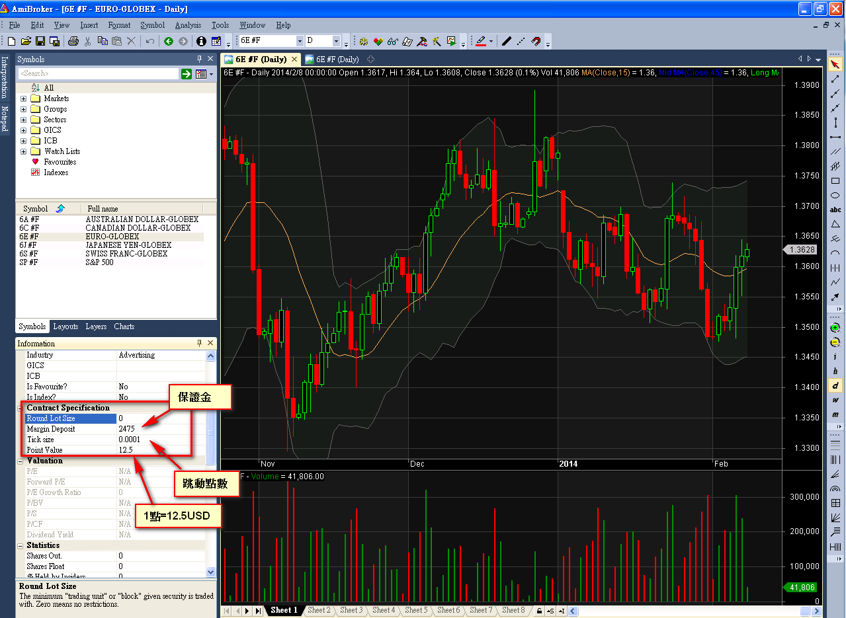846x618 pixels.
Task: Select the pencil line color tool
Action: 480,41
